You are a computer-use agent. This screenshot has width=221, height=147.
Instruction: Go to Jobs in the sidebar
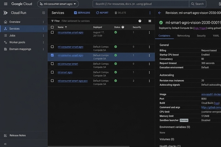click(12, 36)
